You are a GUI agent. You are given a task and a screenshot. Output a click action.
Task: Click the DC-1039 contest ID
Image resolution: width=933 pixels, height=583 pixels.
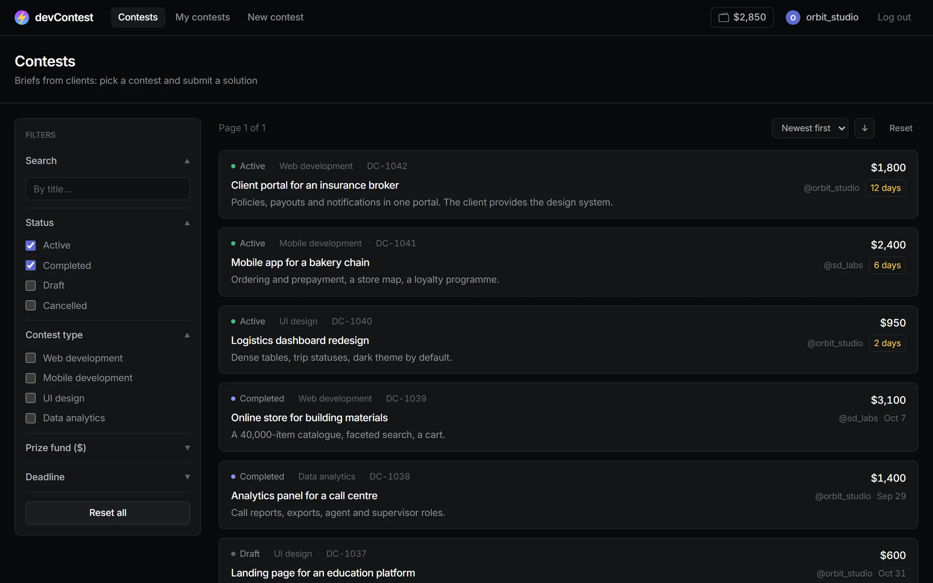(x=406, y=399)
